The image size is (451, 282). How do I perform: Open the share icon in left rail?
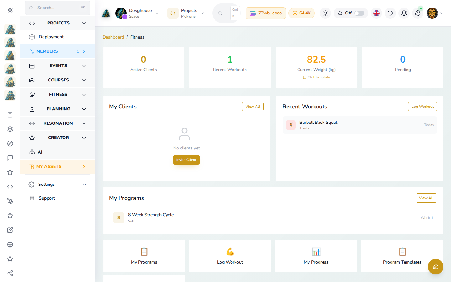coord(10,273)
